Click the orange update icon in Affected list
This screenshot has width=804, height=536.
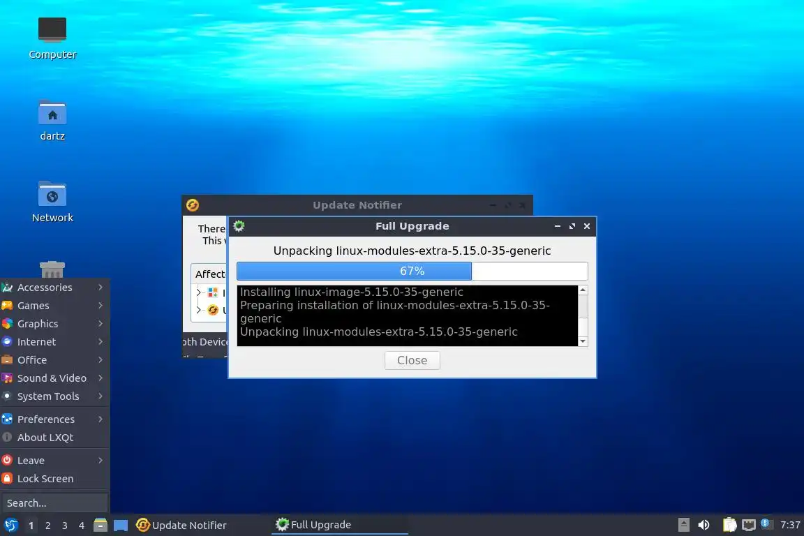[213, 310]
